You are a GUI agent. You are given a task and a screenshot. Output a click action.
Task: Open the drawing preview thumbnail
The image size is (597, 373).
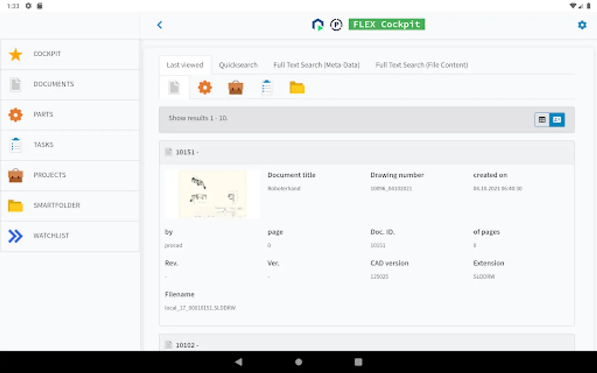tap(212, 194)
